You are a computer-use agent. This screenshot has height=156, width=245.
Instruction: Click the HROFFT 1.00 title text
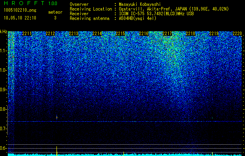tap(30, 3)
